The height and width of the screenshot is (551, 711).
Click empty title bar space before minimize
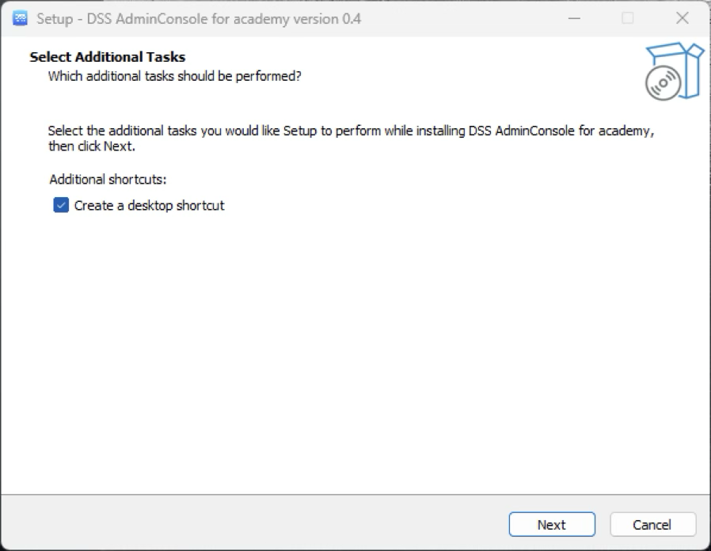(467, 18)
